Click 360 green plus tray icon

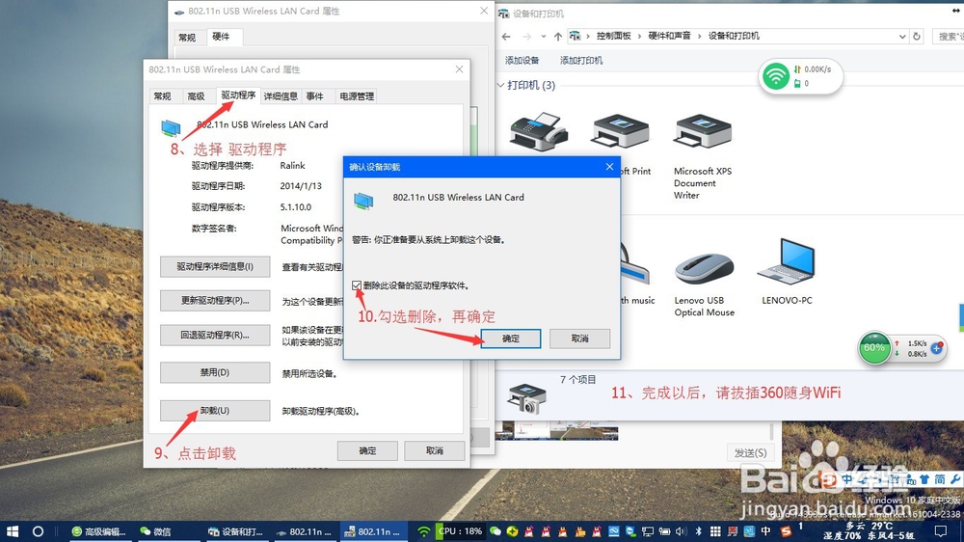(512, 531)
